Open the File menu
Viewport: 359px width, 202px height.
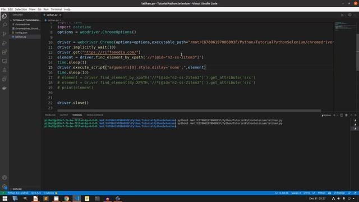(x=3, y=10)
